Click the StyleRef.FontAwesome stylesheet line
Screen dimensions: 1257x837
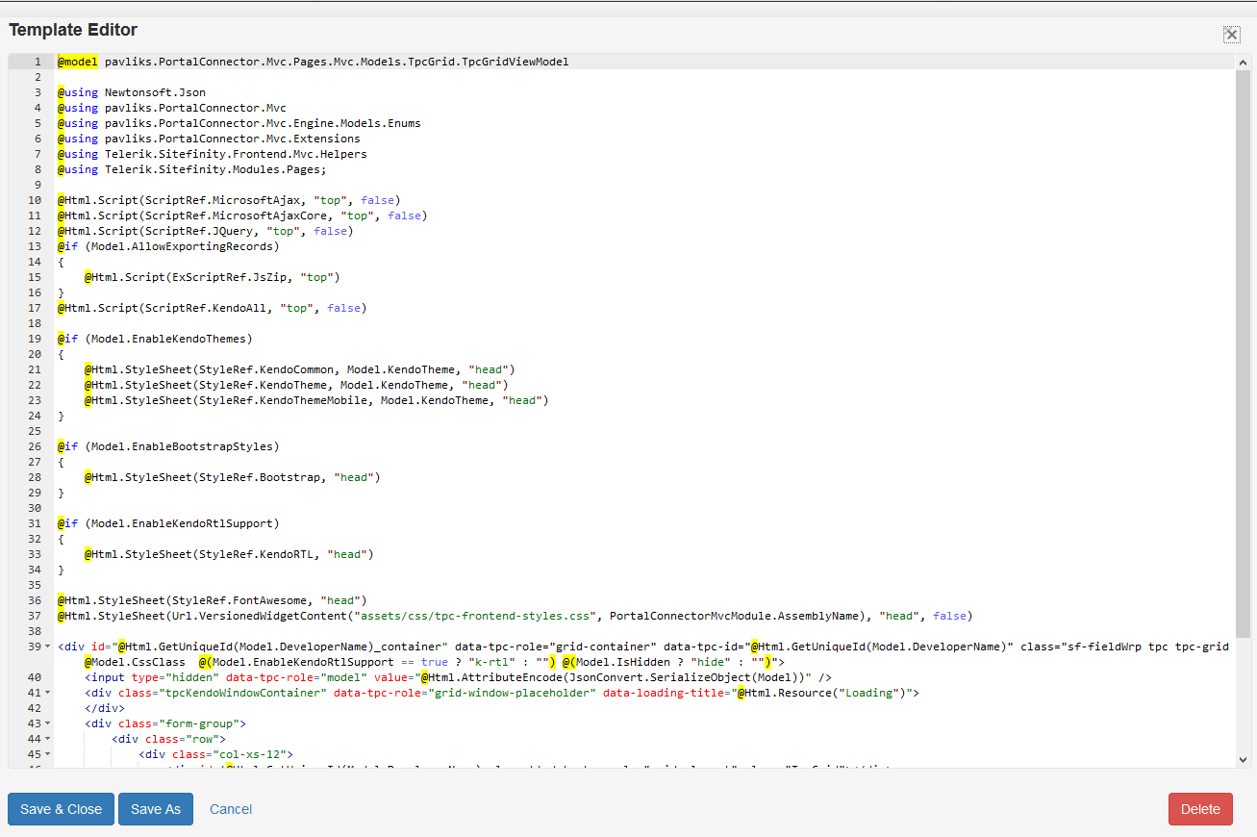pos(213,600)
